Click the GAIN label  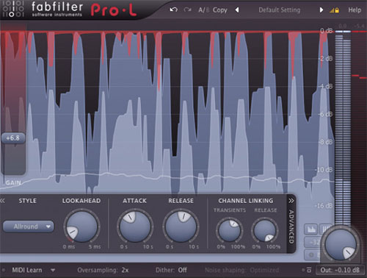(x=13, y=182)
